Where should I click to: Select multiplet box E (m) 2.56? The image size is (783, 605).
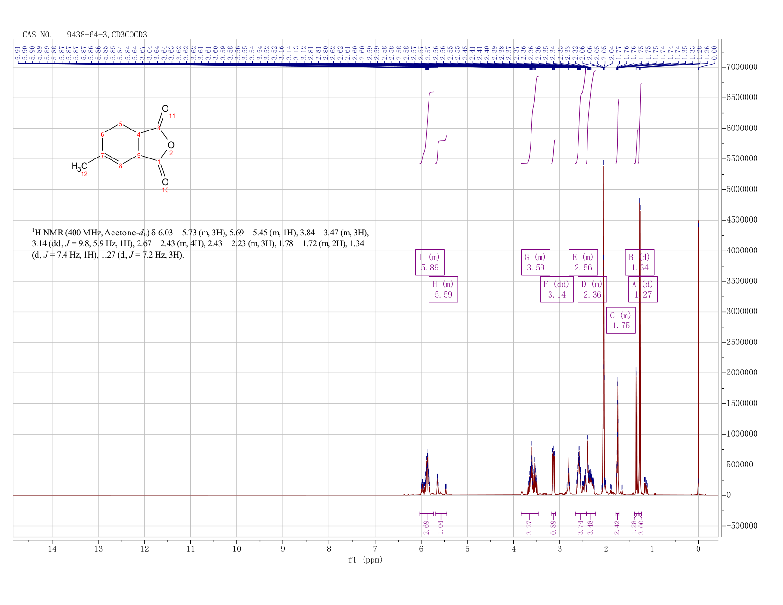583,262
